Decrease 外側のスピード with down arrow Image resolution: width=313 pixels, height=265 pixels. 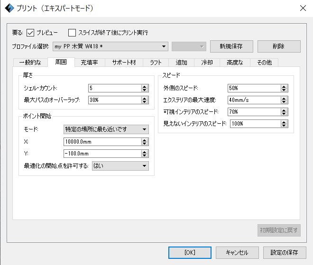[x=284, y=90]
